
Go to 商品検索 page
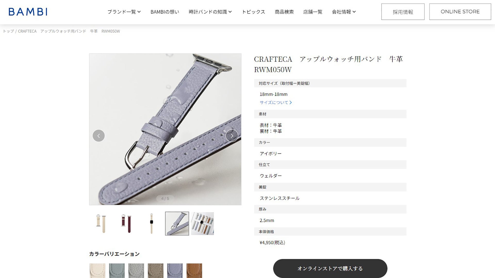tap(284, 12)
